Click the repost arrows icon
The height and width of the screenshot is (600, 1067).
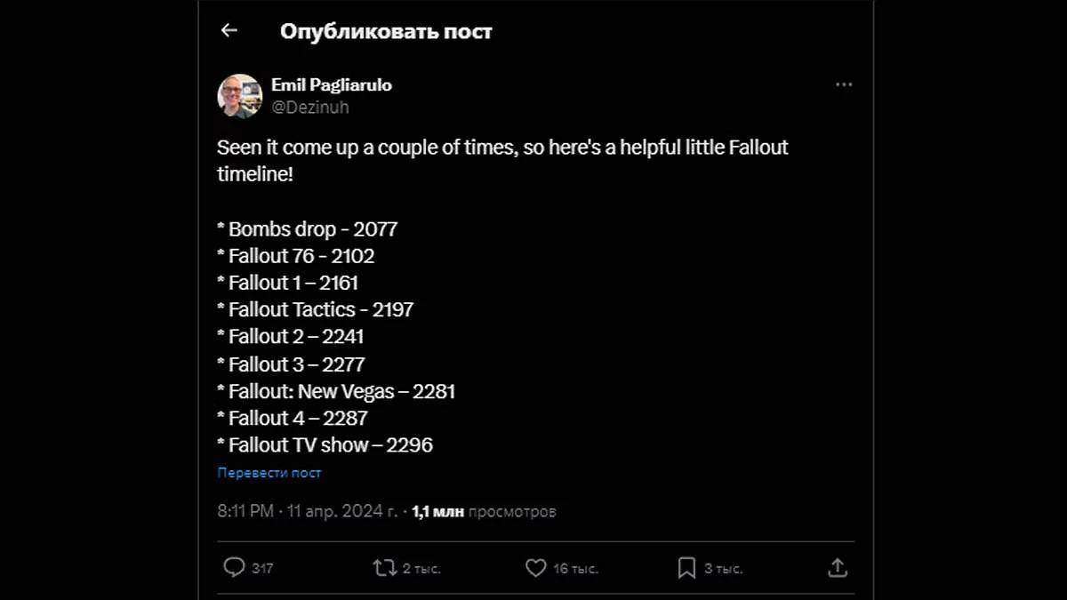[x=385, y=567]
